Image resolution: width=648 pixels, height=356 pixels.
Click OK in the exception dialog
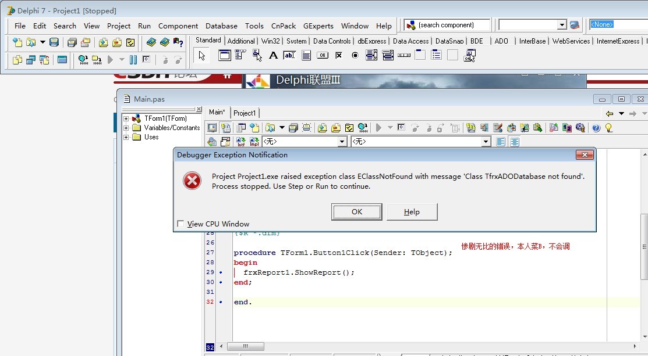click(x=357, y=212)
